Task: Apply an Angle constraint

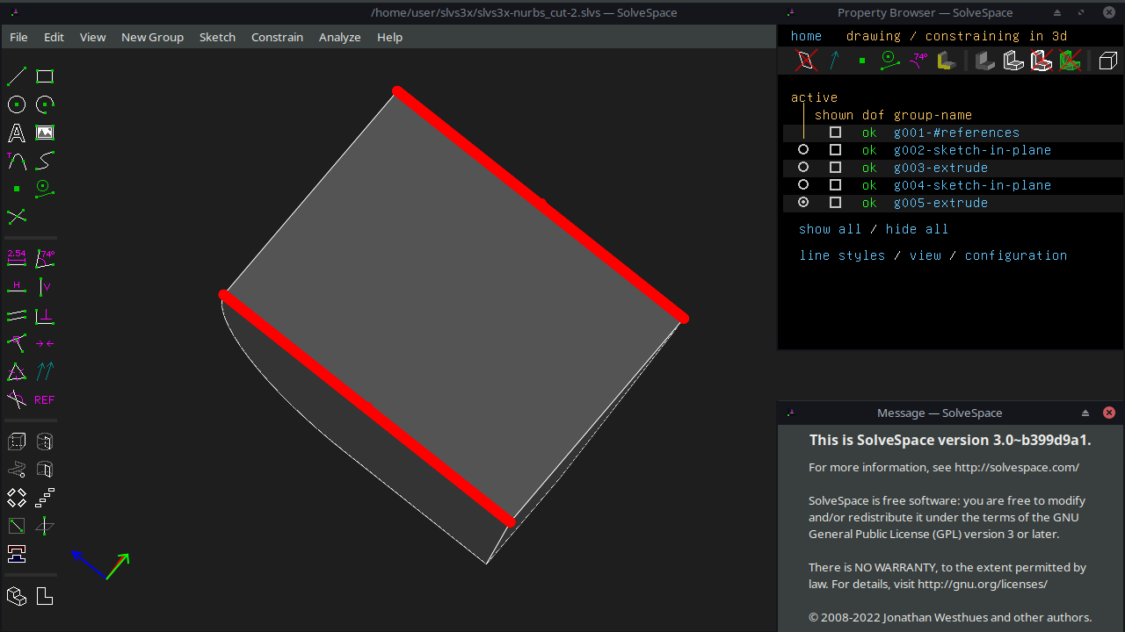Action: [44, 257]
